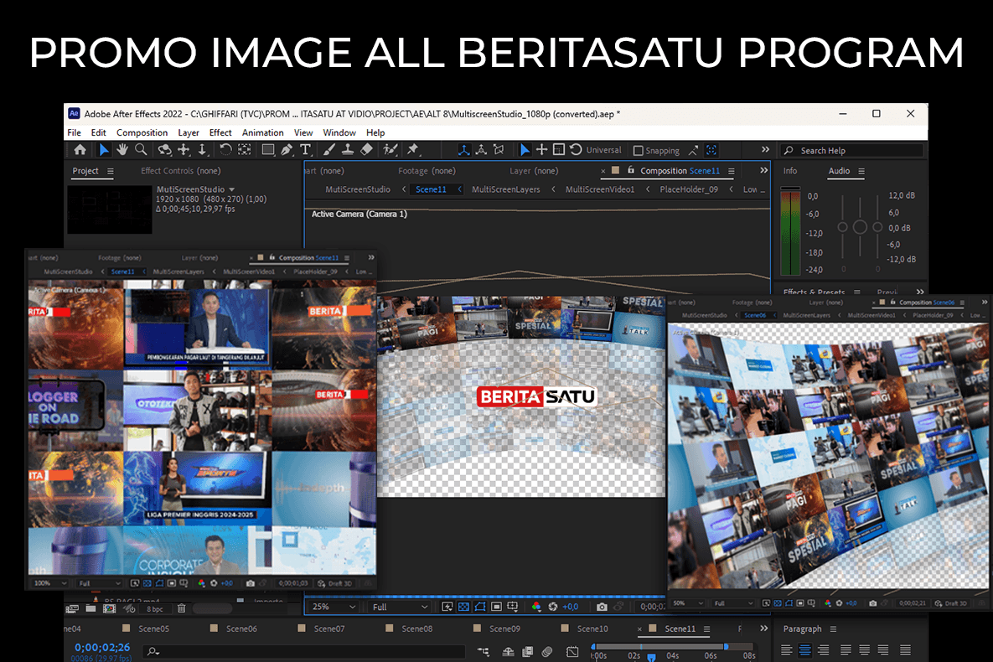Open 50% magnification dropdown in Scene06 viewer
This screenshot has width=993, height=662.
click(688, 603)
